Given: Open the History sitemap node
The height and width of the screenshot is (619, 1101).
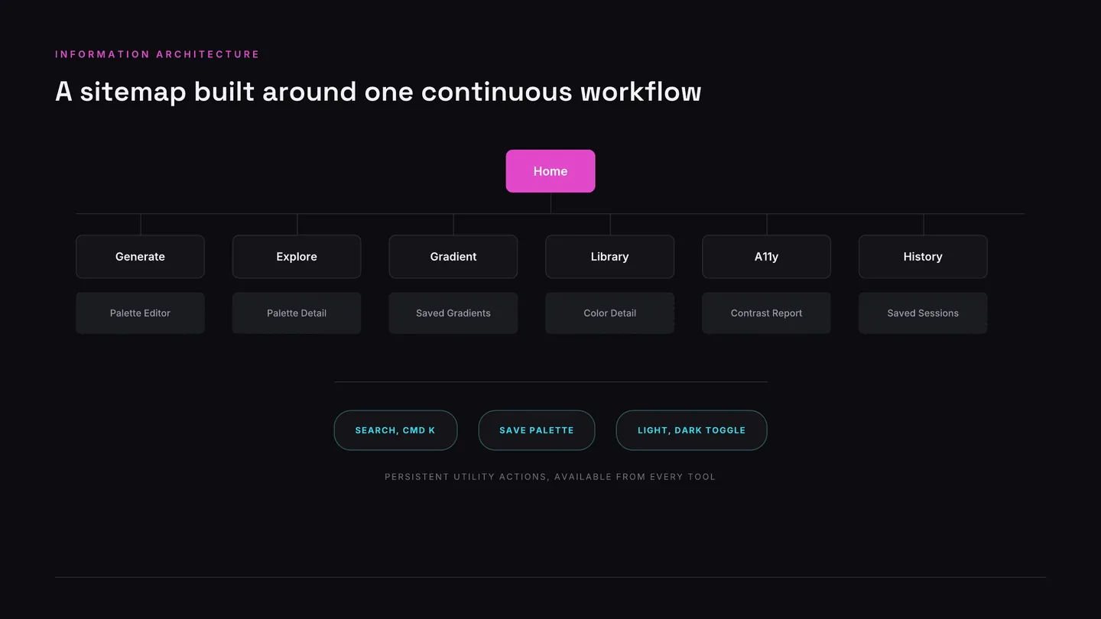Looking at the screenshot, I should coord(923,257).
